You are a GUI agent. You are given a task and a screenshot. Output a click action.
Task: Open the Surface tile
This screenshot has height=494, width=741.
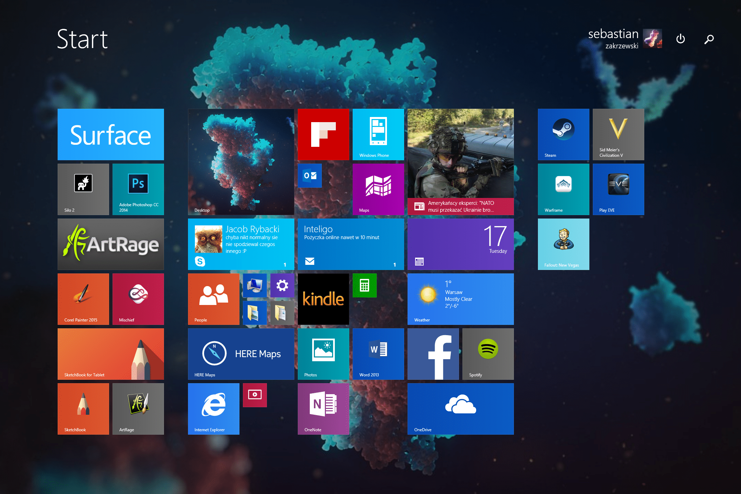click(110, 134)
